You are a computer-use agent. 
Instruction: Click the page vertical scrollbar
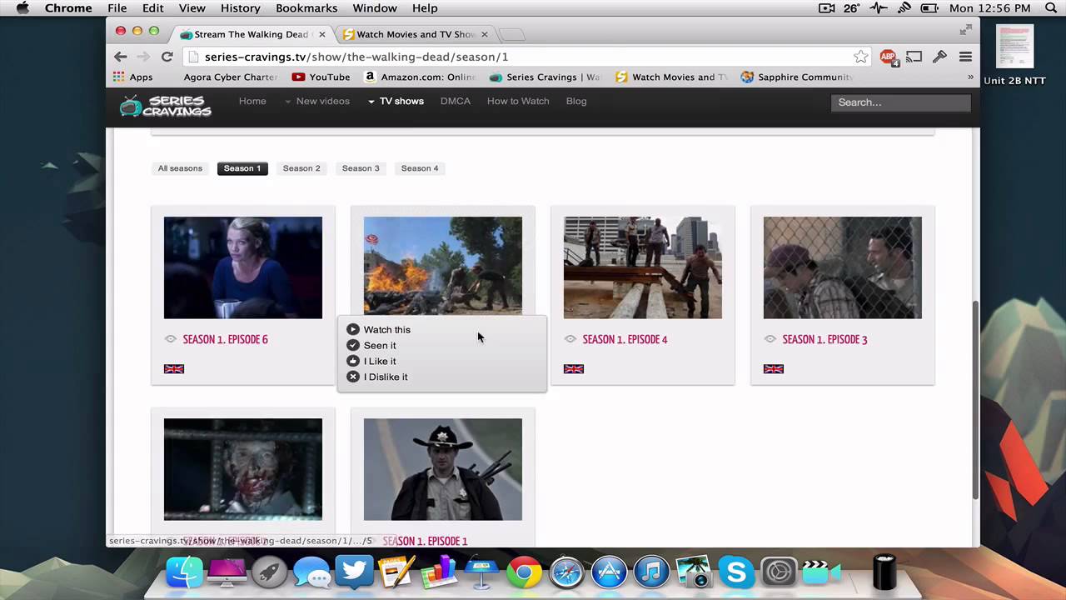tap(974, 400)
